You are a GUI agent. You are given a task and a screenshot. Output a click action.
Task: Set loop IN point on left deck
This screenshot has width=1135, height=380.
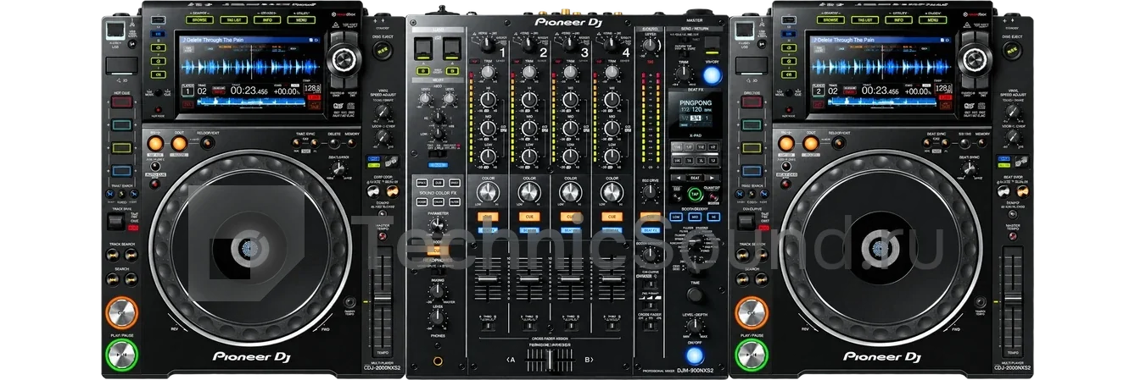[x=155, y=145]
